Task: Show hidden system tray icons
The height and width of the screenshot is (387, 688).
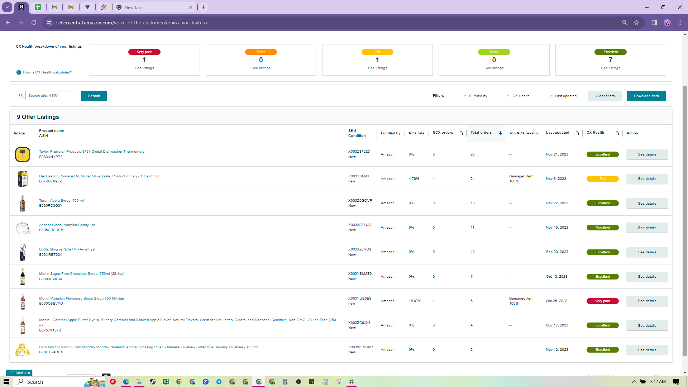Action: [634, 382]
